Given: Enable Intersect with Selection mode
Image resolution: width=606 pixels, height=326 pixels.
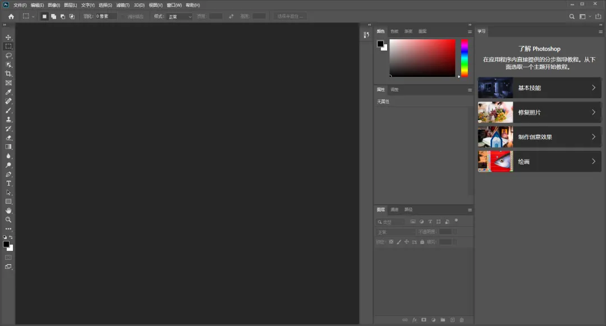Looking at the screenshot, I should coord(72,17).
